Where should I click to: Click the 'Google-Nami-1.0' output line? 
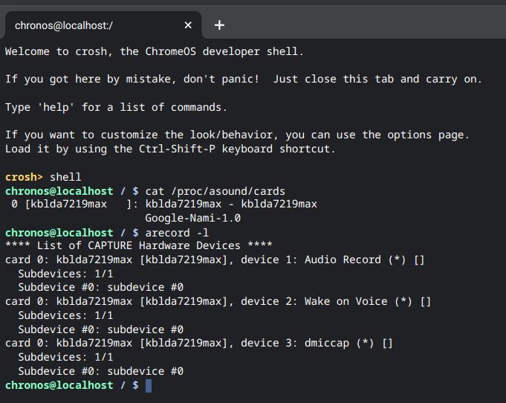[x=193, y=218]
